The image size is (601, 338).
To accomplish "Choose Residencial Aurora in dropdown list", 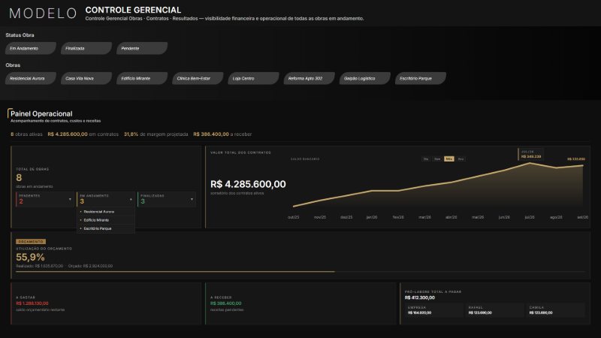I will tap(105, 212).
